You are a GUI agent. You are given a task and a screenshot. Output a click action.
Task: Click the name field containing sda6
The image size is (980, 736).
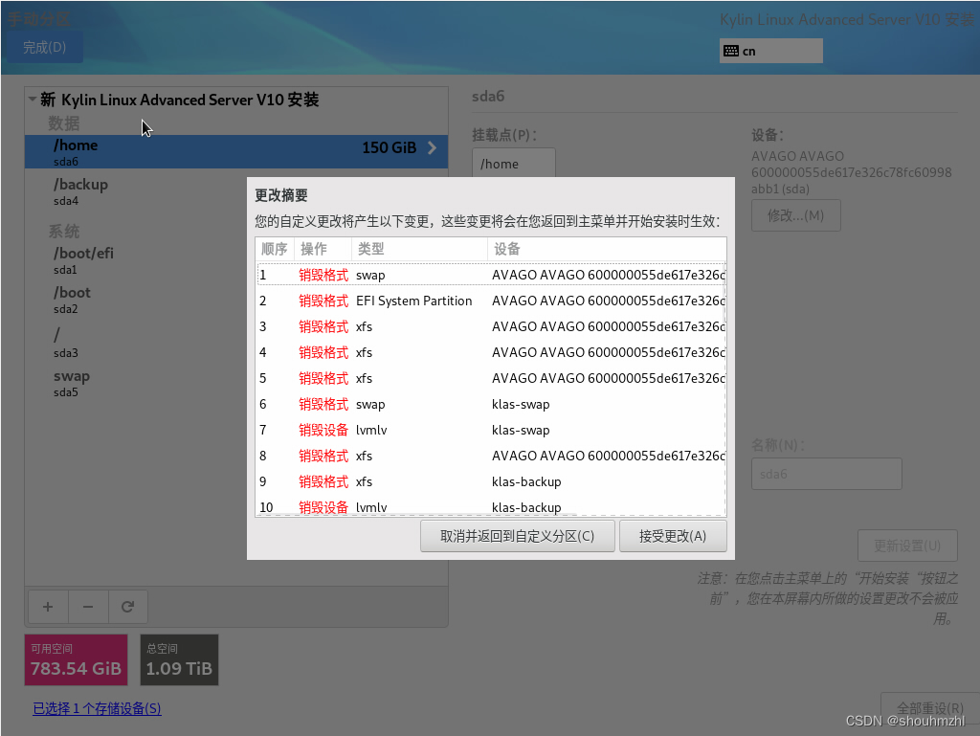[x=826, y=474]
